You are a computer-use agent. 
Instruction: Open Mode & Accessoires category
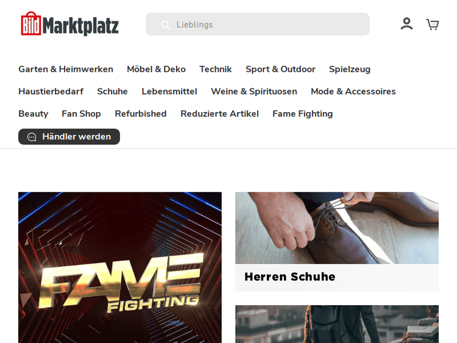pos(353,91)
